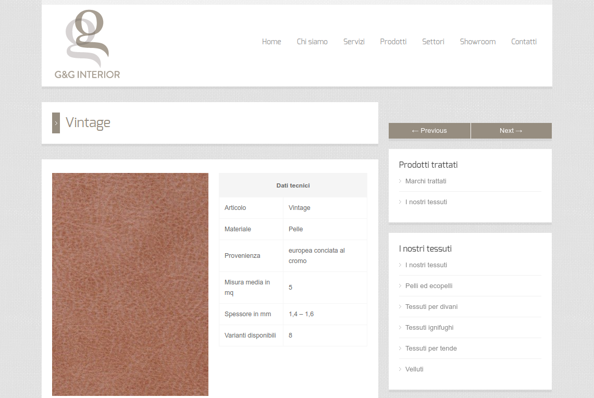Browse the Velluti category
The height and width of the screenshot is (398, 594).
(x=414, y=369)
